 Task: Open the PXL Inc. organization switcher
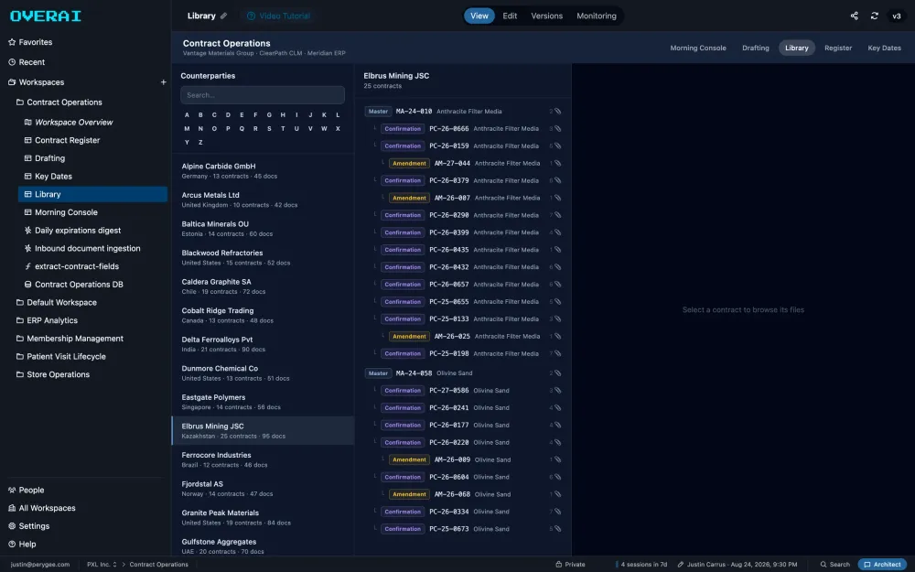tap(102, 565)
